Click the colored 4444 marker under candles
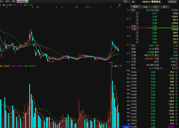Viewport: 179px width, 128px height. coord(111,63)
